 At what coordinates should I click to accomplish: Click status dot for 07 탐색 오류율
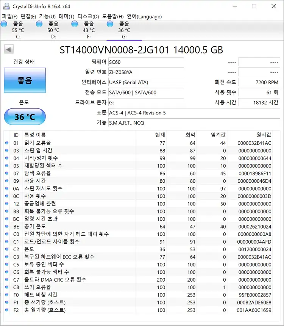pos(7,173)
